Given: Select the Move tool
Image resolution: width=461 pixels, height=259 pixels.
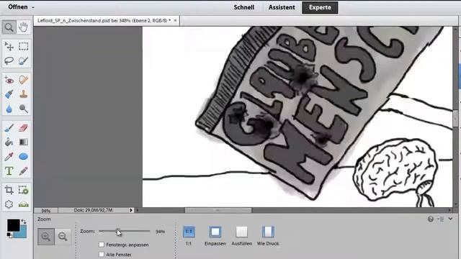Looking at the screenshot, I should pyautogui.click(x=9, y=46).
